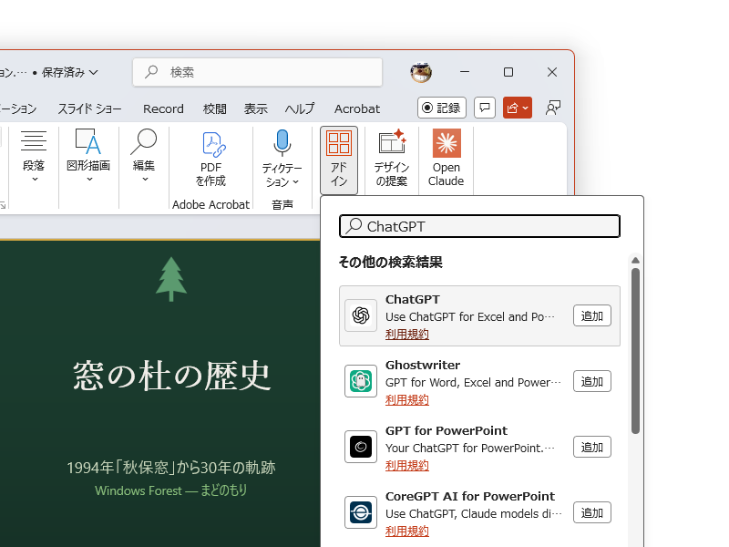Screen dimensions: 729x547
Task: Click the Ghostwriter add-in logo
Action: pyautogui.click(x=361, y=381)
